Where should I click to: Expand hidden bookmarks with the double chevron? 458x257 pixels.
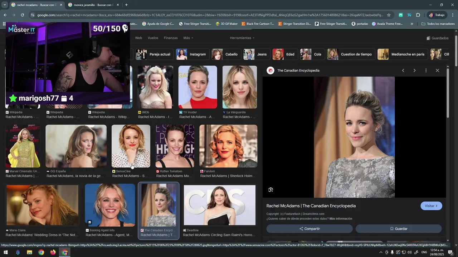(412, 24)
